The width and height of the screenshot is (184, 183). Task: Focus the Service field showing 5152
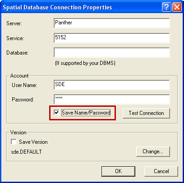tap(112, 38)
